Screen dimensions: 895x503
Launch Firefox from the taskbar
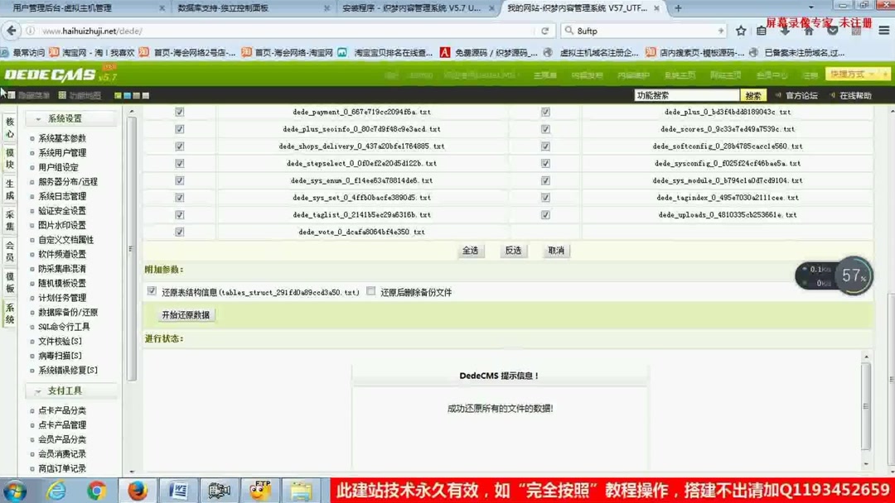138,490
